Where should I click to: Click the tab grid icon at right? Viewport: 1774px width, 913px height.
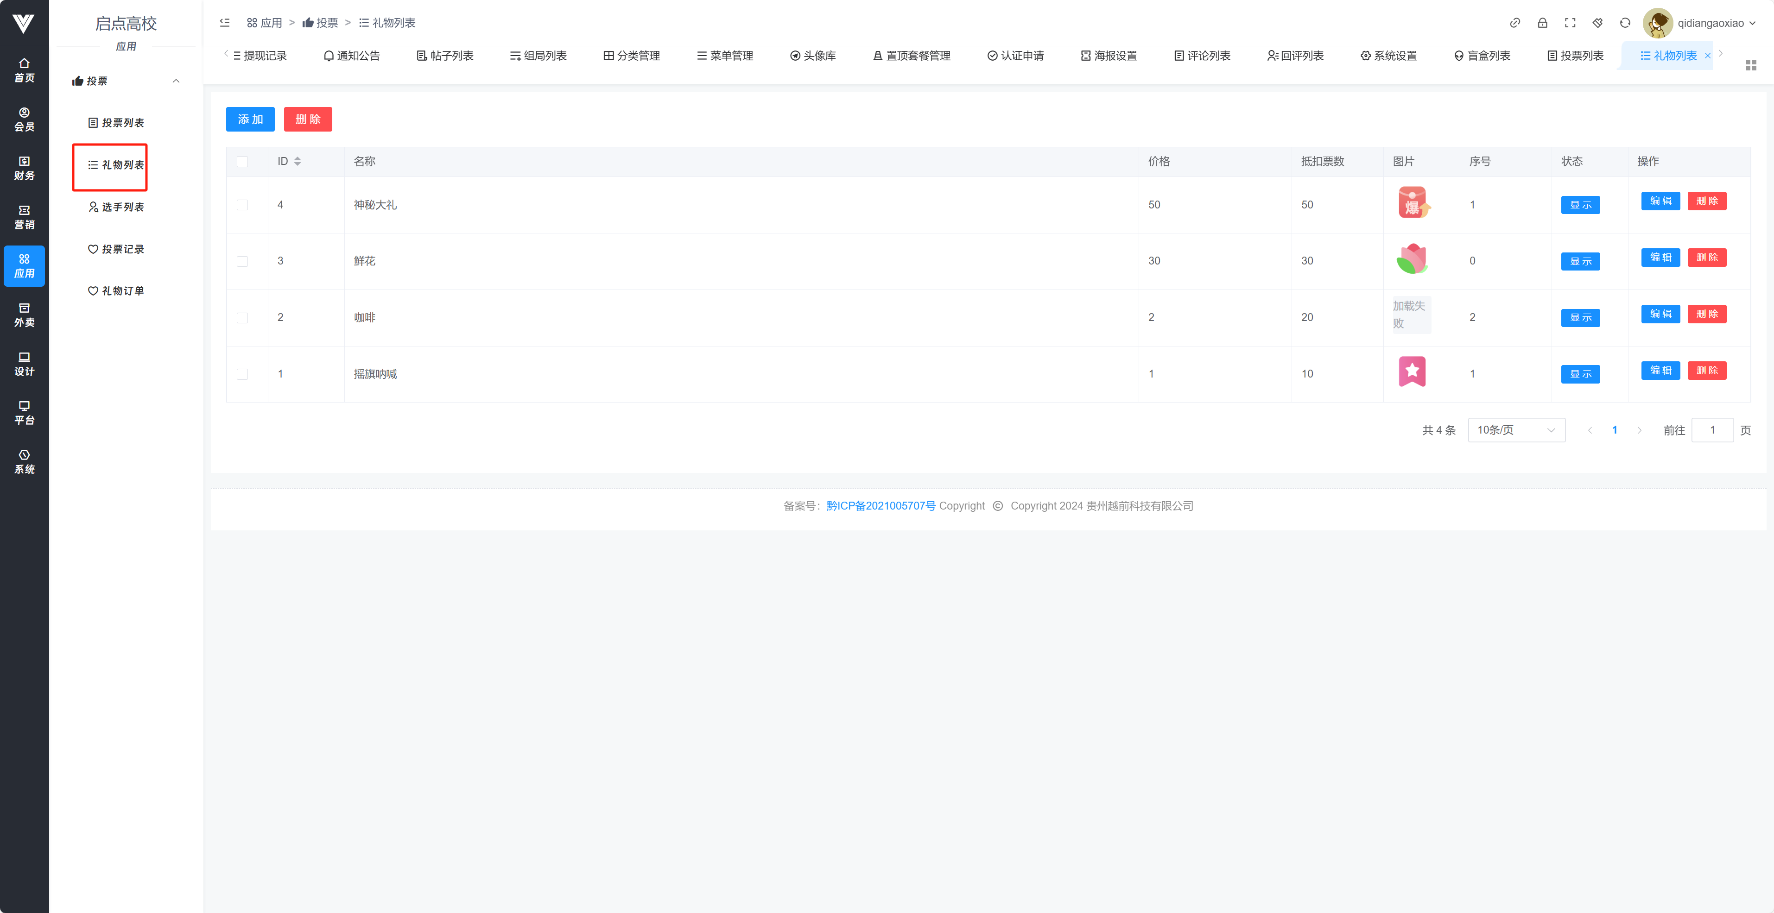pyautogui.click(x=1750, y=65)
